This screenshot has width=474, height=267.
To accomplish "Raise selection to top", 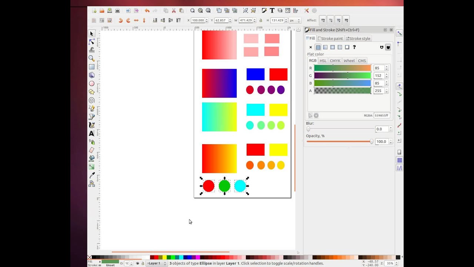I will tap(178, 20).
